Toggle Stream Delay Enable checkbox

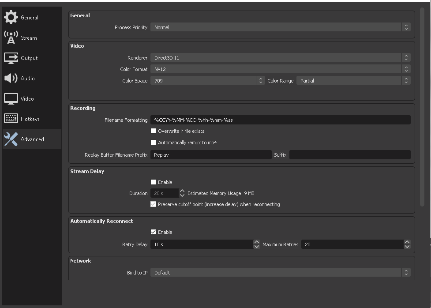click(154, 182)
